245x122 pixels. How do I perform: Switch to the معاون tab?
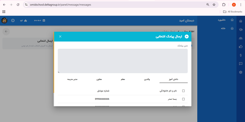pyautogui.click(x=99, y=79)
